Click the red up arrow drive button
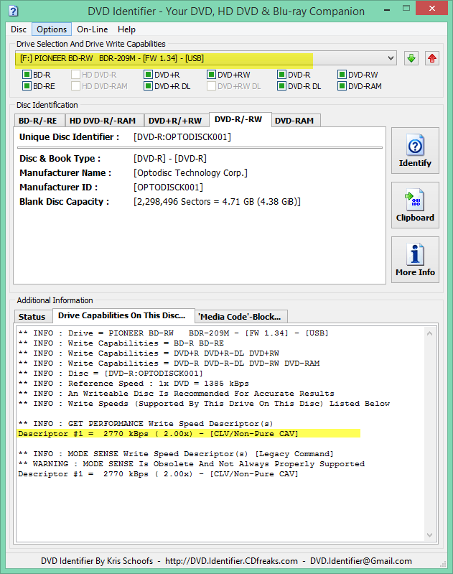Image resolution: width=453 pixels, height=574 pixels. (x=432, y=58)
